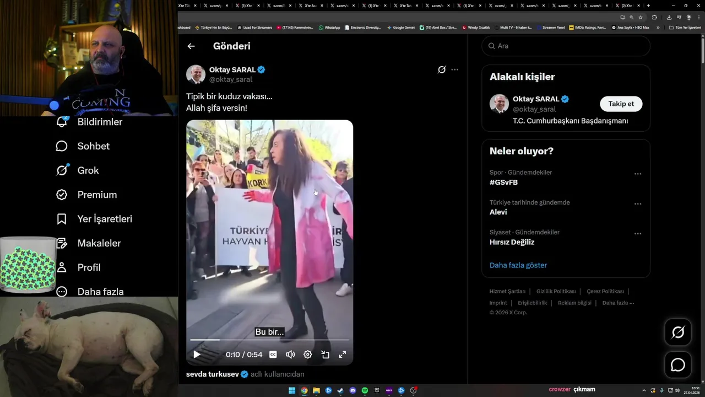This screenshot has height=397, width=705.
Task: Open Hizmet Şartları footer link
Action: (x=507, y=291)
